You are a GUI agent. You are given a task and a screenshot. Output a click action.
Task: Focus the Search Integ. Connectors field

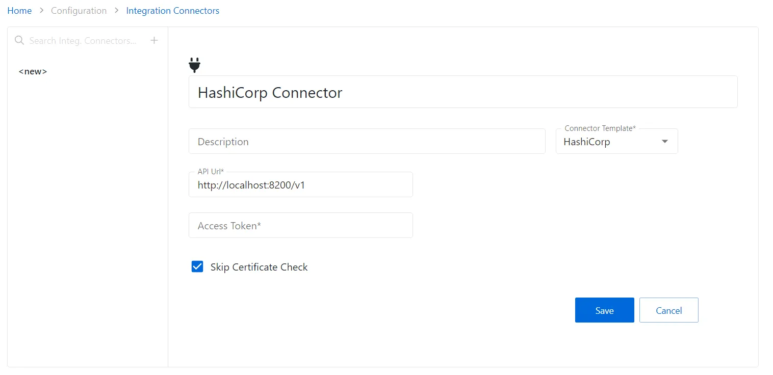[83, 40]
